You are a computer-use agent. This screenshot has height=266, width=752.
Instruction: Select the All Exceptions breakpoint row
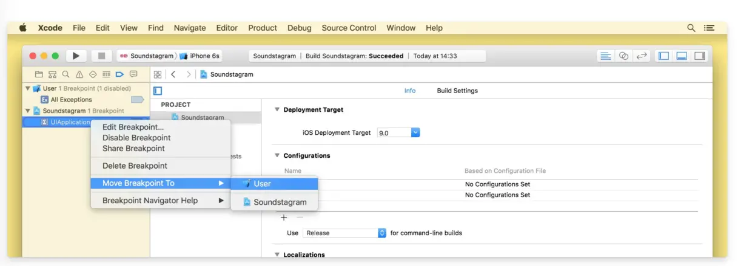(72, 100)
